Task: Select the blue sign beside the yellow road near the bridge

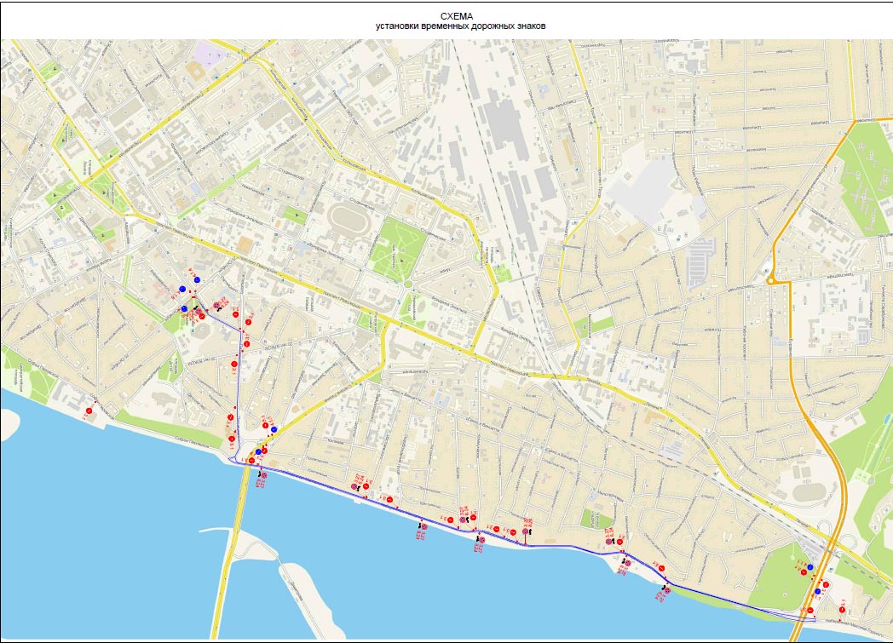Action: pyautogui.click(x=274, y=430)
